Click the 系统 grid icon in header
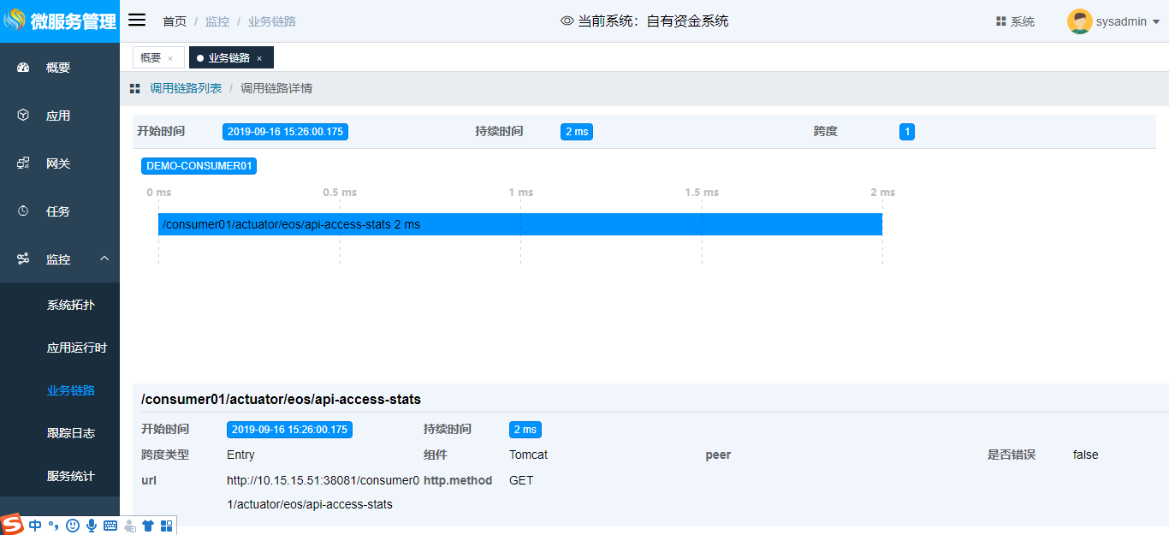 click(1000, 21)
